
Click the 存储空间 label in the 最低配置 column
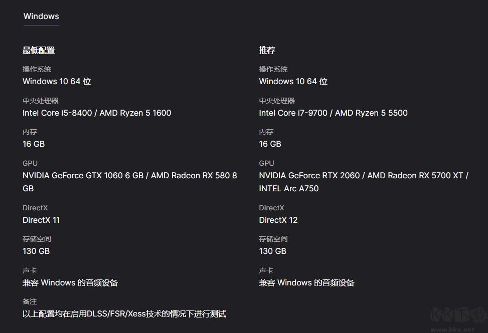37,239
